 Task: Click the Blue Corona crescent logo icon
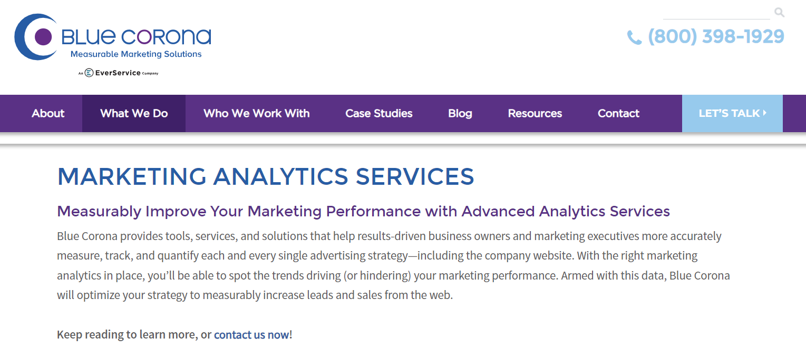pos(36,37)
